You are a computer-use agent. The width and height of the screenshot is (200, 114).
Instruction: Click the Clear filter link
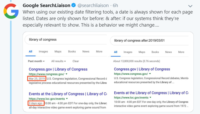pos(76,61)
